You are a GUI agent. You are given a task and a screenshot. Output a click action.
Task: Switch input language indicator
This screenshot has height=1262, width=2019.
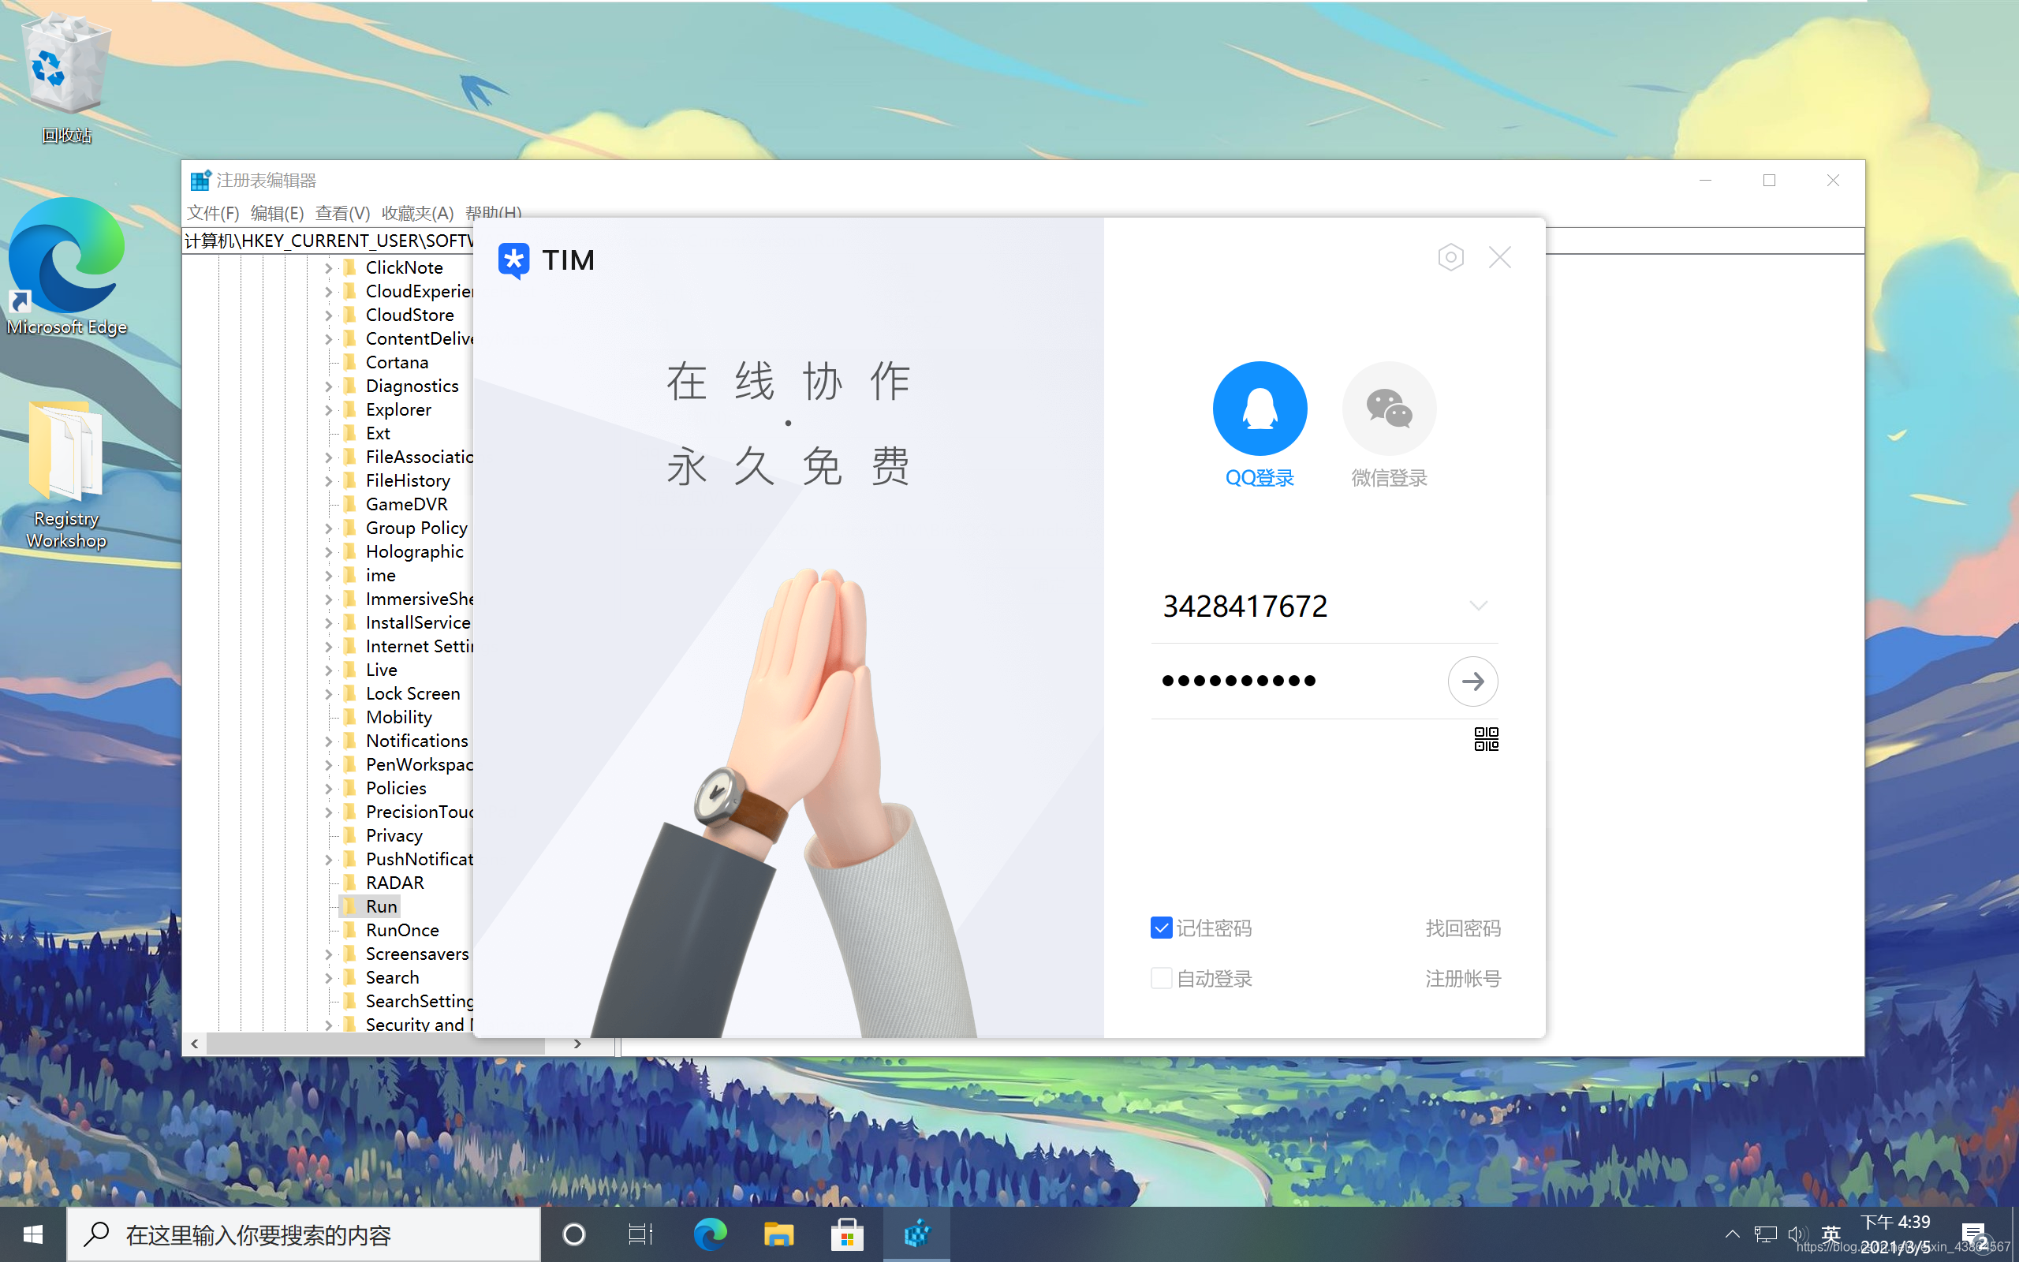coord(1831,1234)
